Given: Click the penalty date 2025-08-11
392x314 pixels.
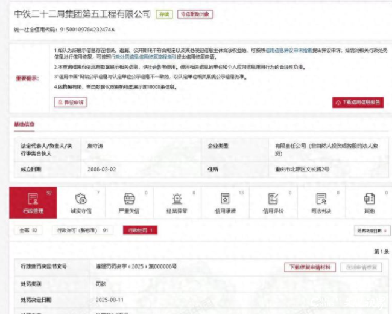Looking at the screenshot, I should click(x=110, y=300).
